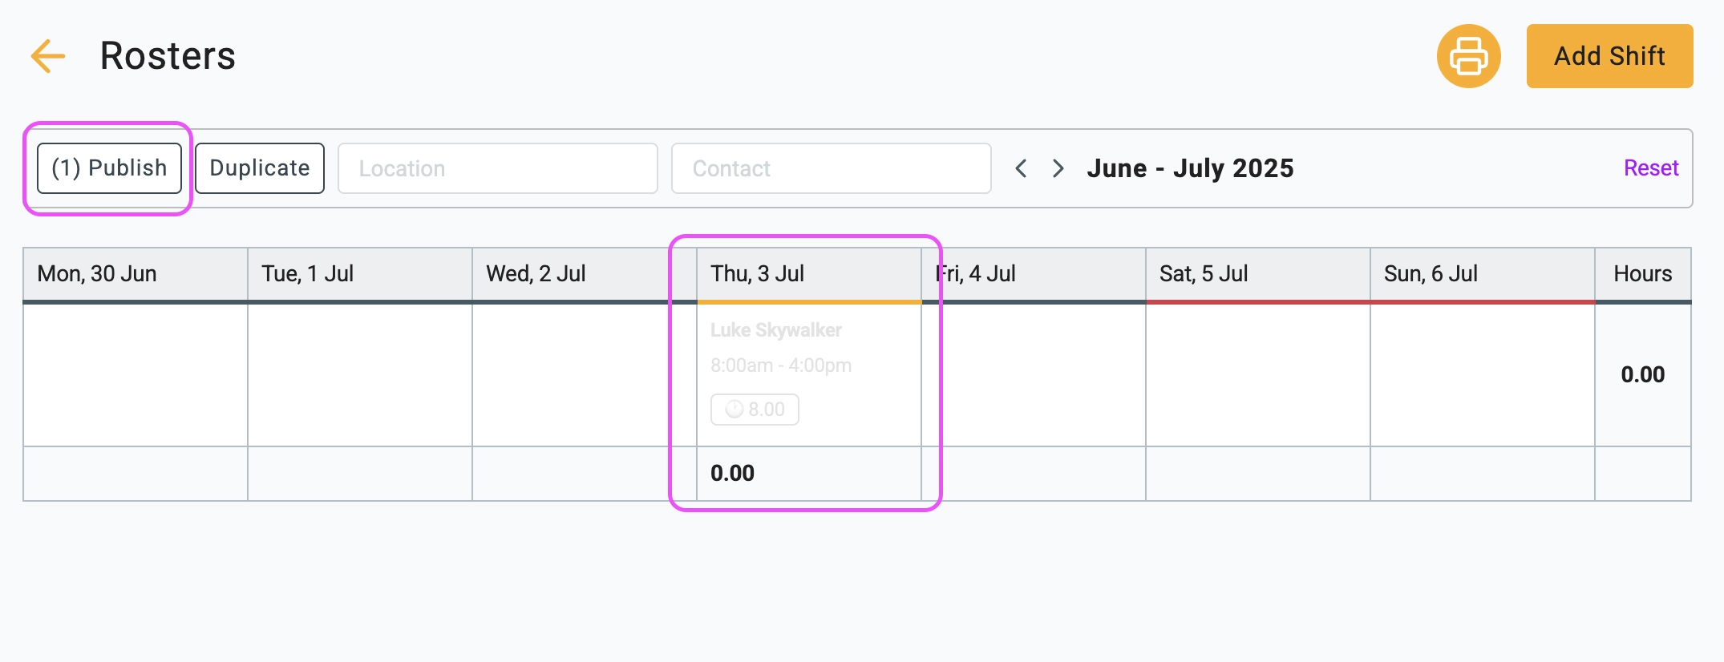
Task: Go to the previous week chevron
Action: (1021, 168)
